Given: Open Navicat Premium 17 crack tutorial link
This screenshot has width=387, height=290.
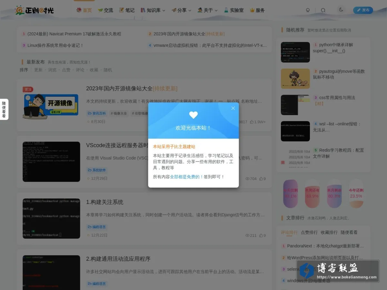Looking at the screenshot, I should pos(74,34).
